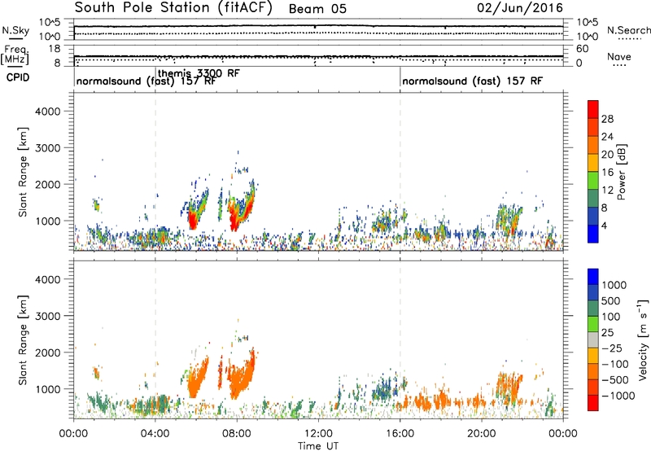Click the "60" tick on the Nave axis
This screenshot has width=651, height=451.
point(582,49)
